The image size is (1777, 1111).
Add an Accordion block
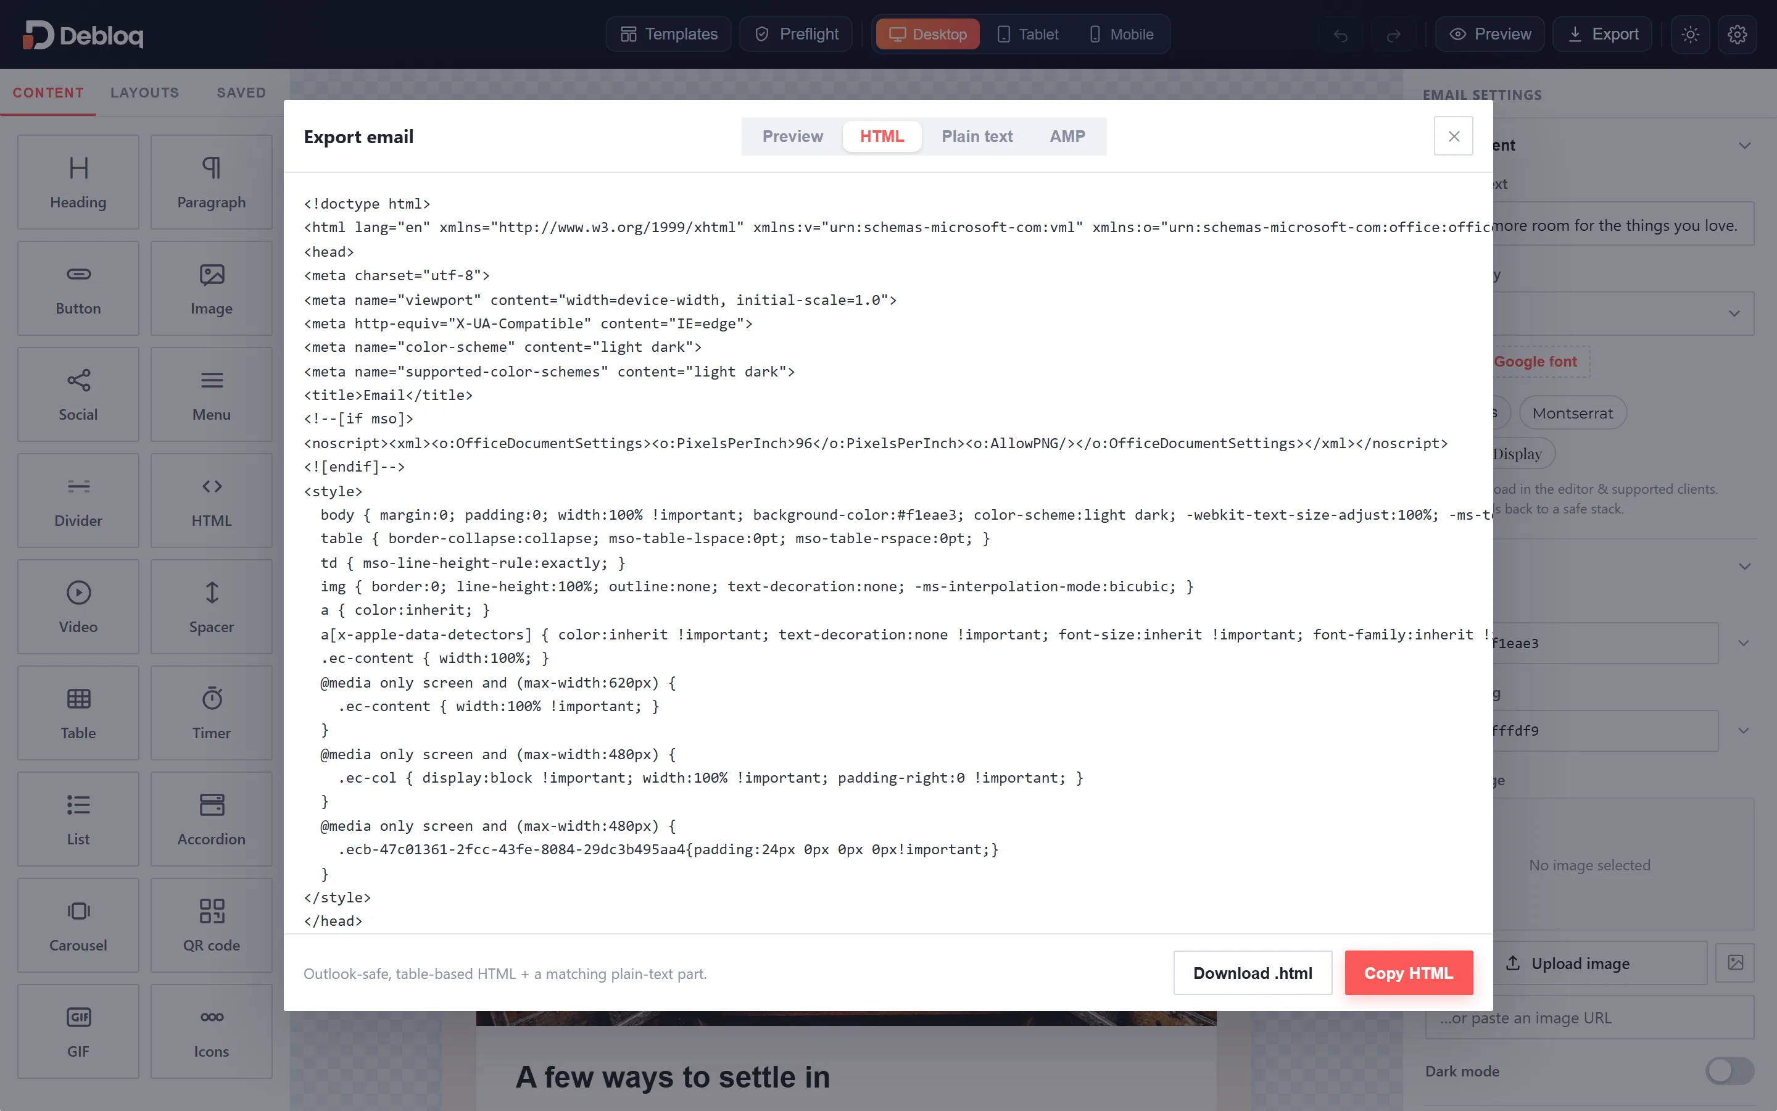point(212,818)
